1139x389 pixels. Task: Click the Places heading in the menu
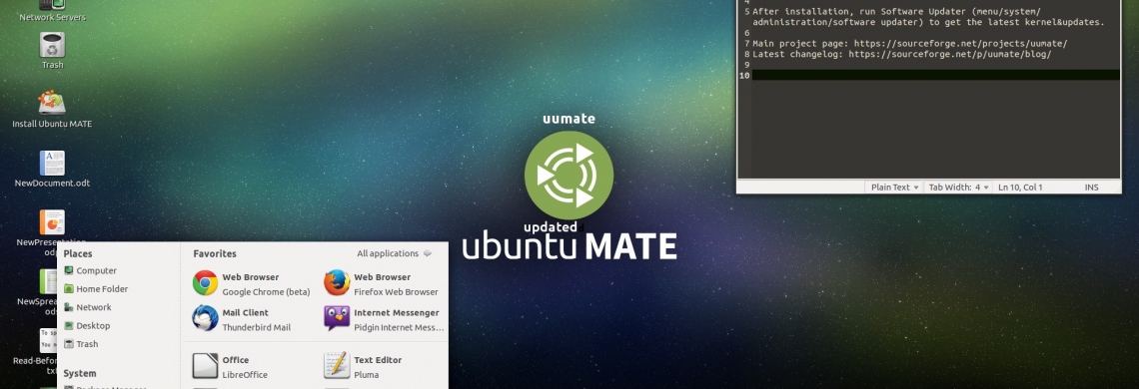click(78, 253)
